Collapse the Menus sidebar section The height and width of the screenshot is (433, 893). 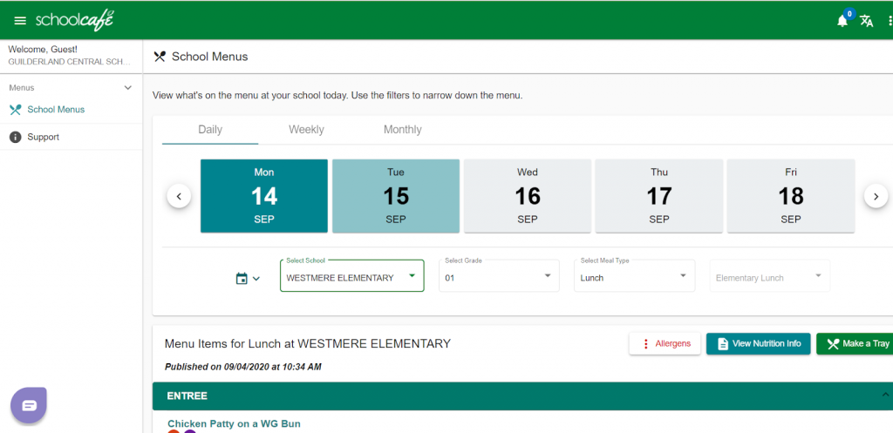coord(128,88)
